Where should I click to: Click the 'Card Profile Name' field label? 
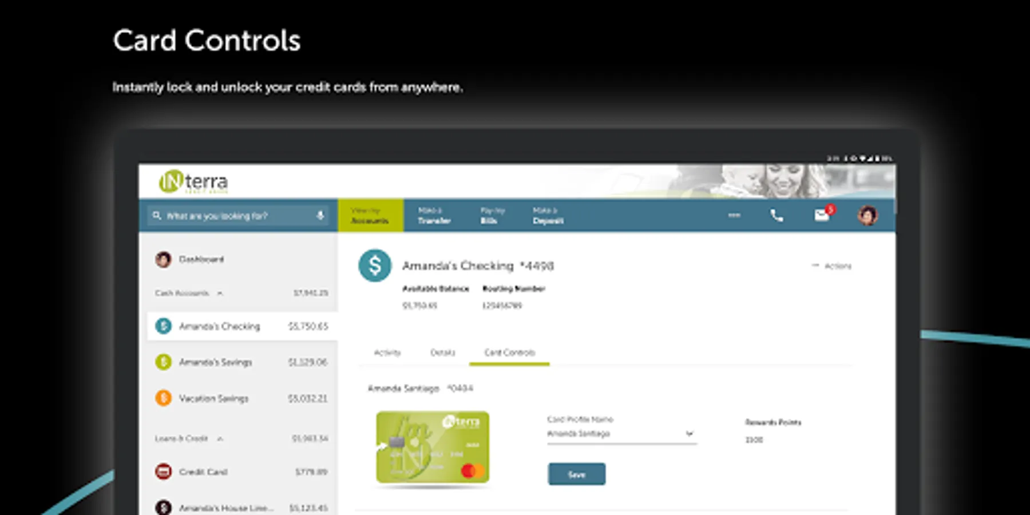tap(580, 419)
